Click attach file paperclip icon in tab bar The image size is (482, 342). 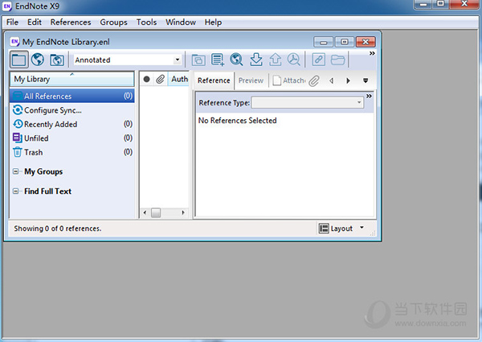(x=314, y=80)
